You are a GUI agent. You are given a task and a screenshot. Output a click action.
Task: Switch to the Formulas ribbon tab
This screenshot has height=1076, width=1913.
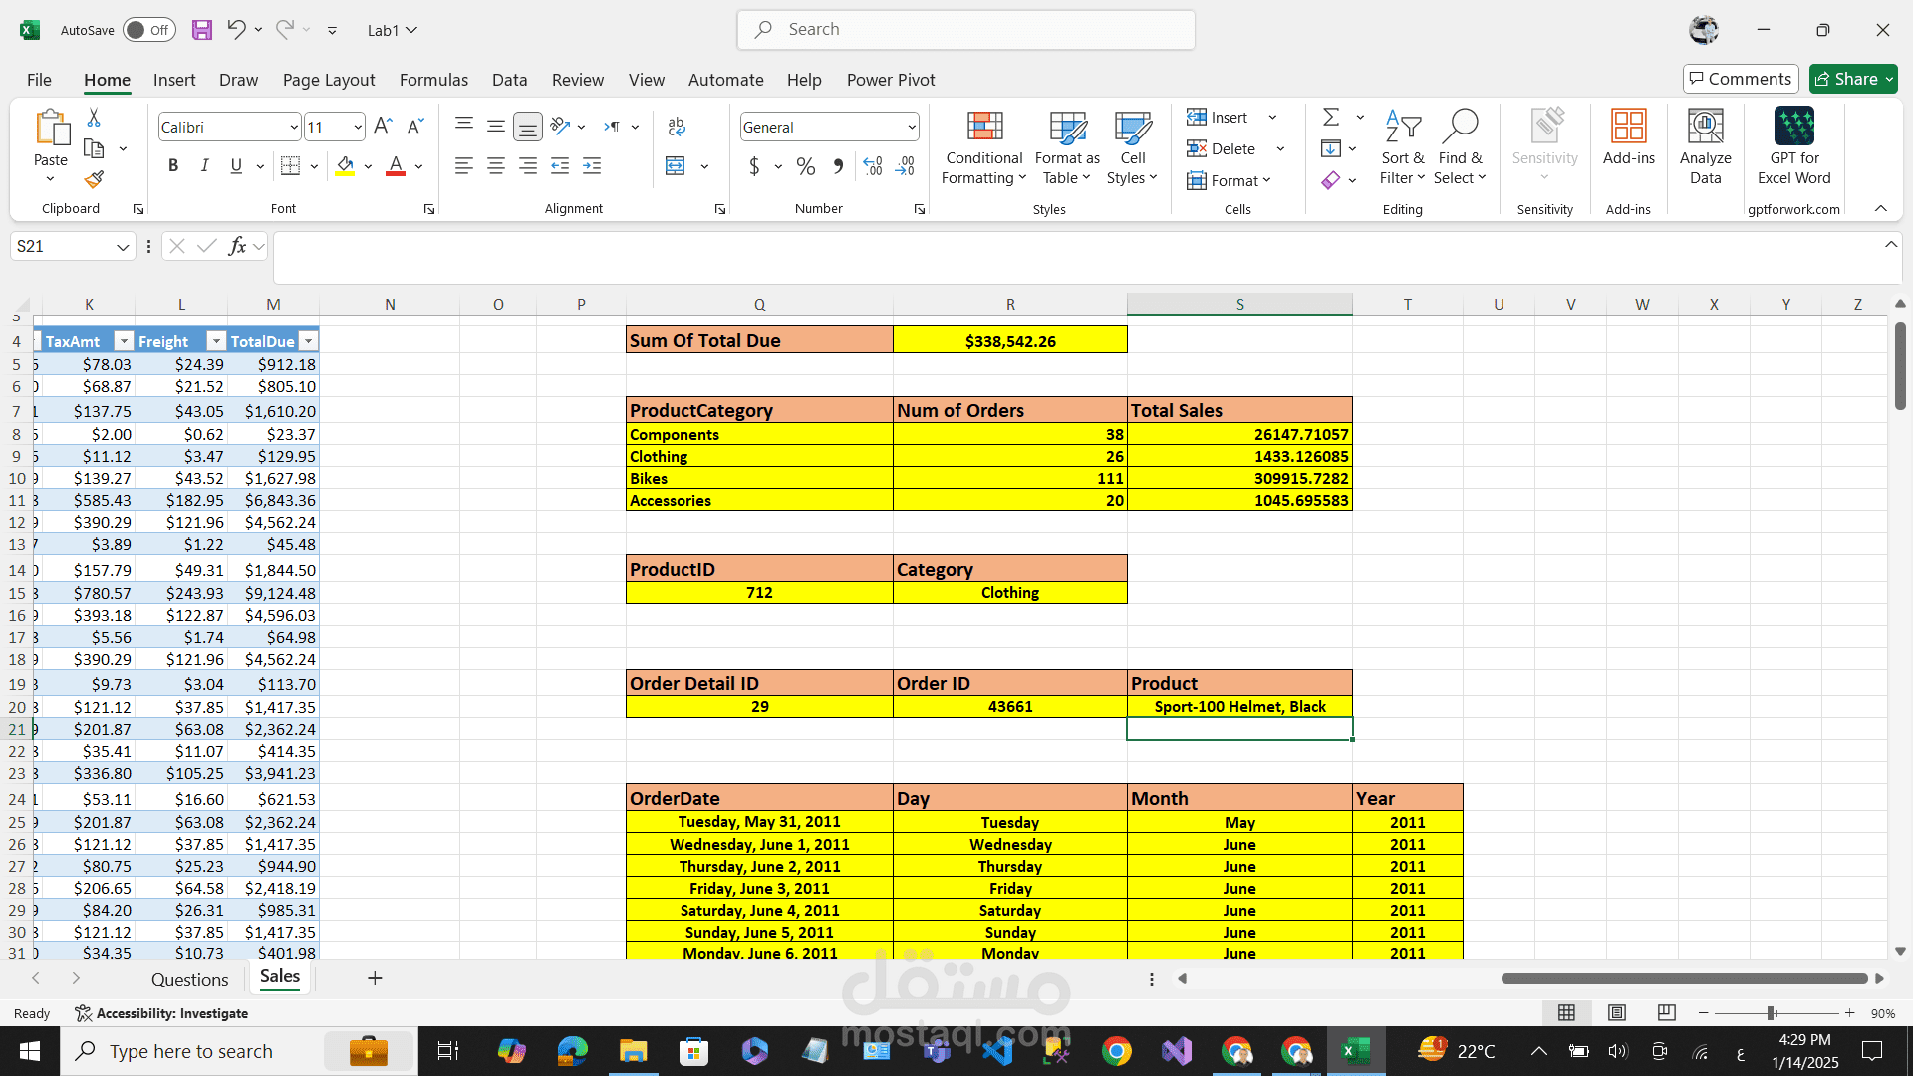click(x=433, y=80)
